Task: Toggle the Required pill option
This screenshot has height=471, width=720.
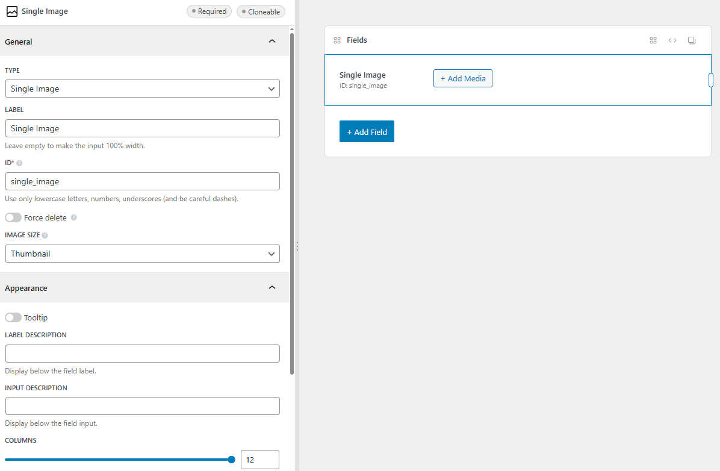Action: (209, 11)
